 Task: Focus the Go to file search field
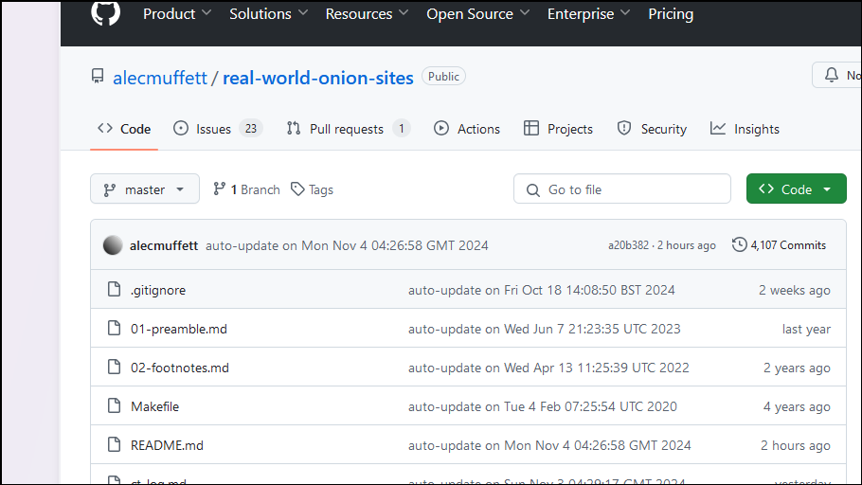pos(622,189)
